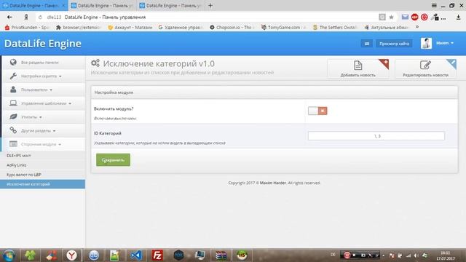Viewport: 466px width, 262px height.
Task: Click the address bar showing dle113
Action: 208,17
